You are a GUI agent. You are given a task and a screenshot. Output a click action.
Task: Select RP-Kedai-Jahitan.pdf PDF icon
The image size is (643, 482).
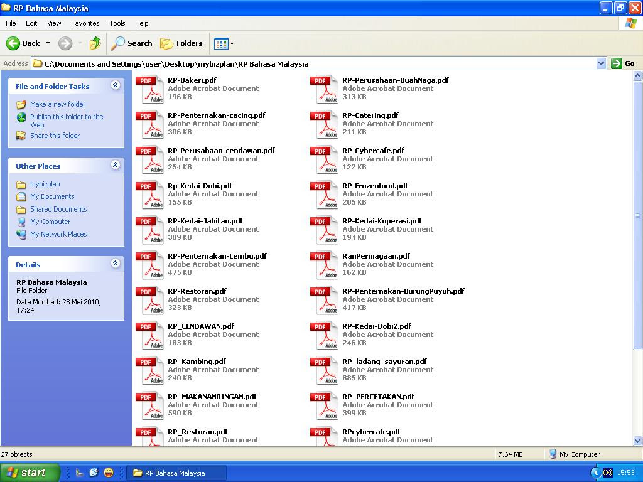tap(149, 230)
